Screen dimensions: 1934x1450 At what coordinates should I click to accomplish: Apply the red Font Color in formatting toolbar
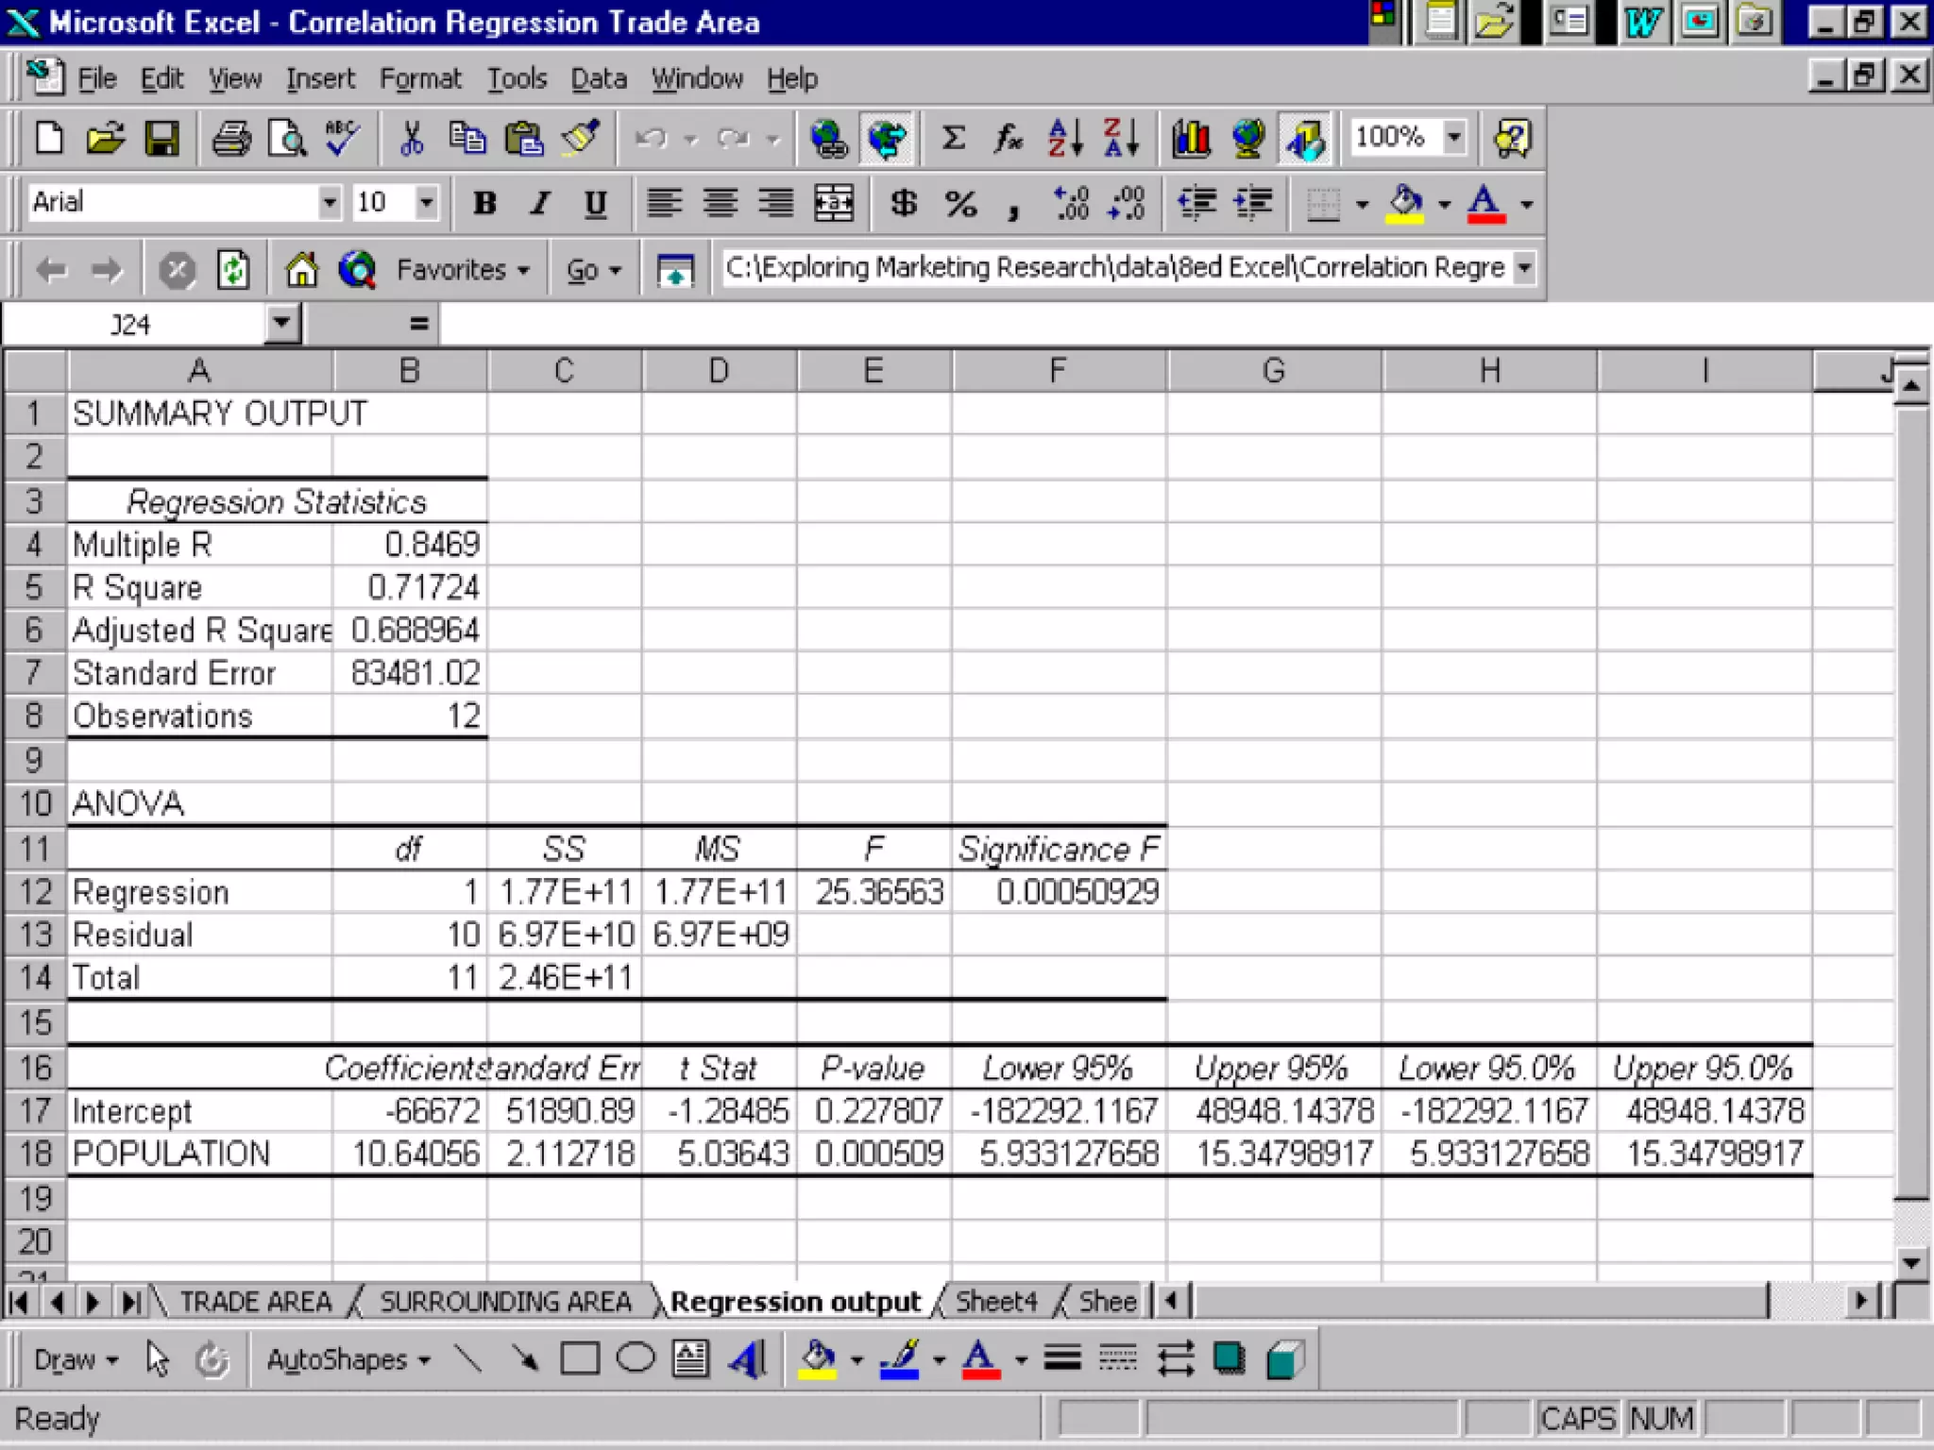click(1486, 203)
